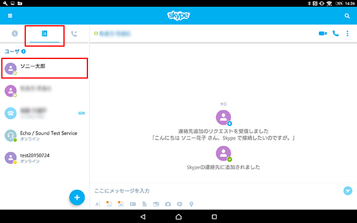The height and width of the screenshot is (223, 357).
Task: Tap the Skype logo in header
Action: click(178, 15)
